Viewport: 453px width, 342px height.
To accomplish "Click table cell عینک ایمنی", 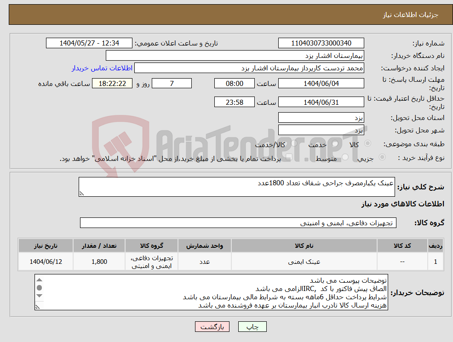I will coord(304,262).
